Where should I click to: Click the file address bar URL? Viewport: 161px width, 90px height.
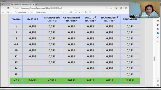pos(41,8)
